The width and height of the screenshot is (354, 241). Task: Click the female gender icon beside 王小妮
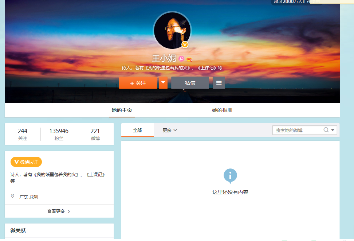point(181,58)
